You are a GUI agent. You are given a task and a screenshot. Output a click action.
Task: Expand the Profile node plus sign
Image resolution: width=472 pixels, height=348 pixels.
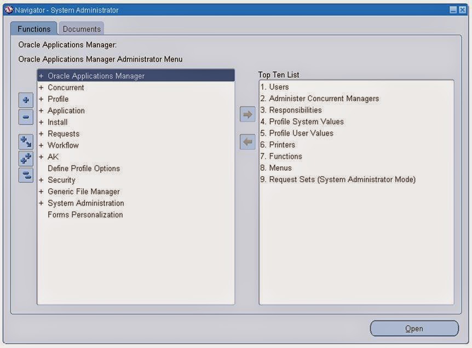pyautogui.click(x=41, y=99)
